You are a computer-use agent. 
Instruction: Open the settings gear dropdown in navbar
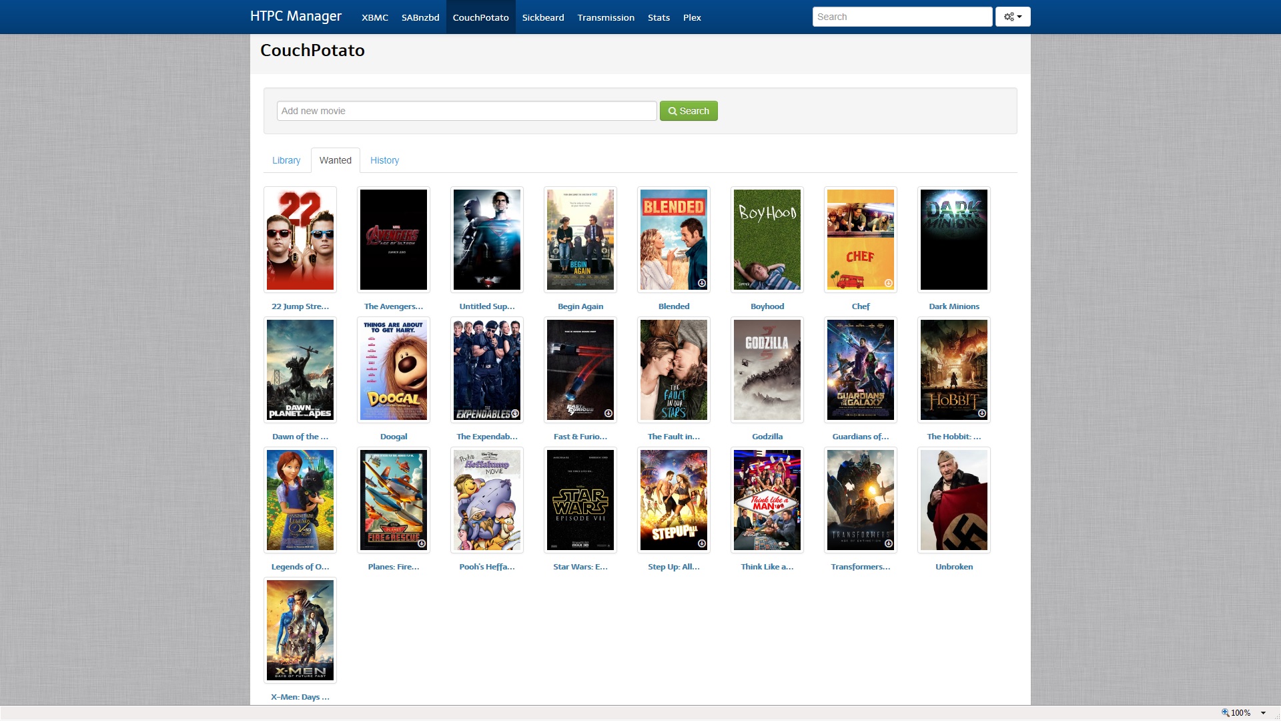1013,17
